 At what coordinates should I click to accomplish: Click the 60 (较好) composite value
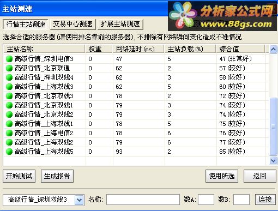coord(232,87)
